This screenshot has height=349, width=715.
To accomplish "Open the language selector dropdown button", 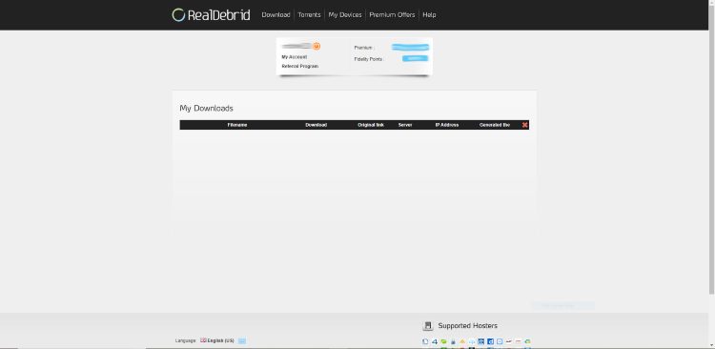I will point(242,340).
